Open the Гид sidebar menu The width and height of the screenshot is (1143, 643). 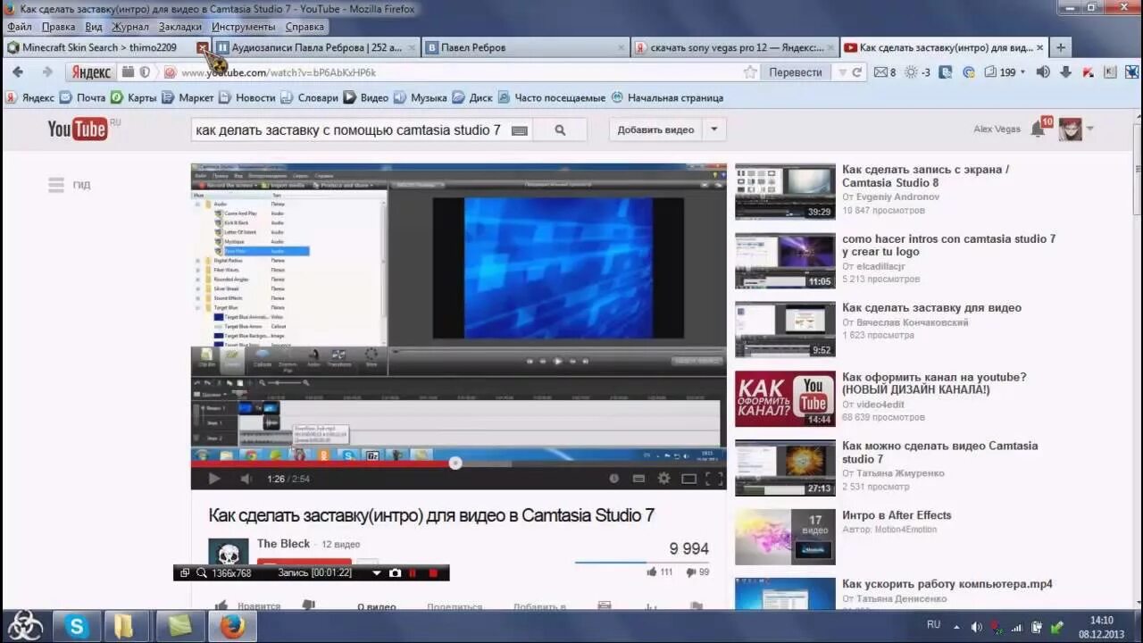tap(69, 185)
